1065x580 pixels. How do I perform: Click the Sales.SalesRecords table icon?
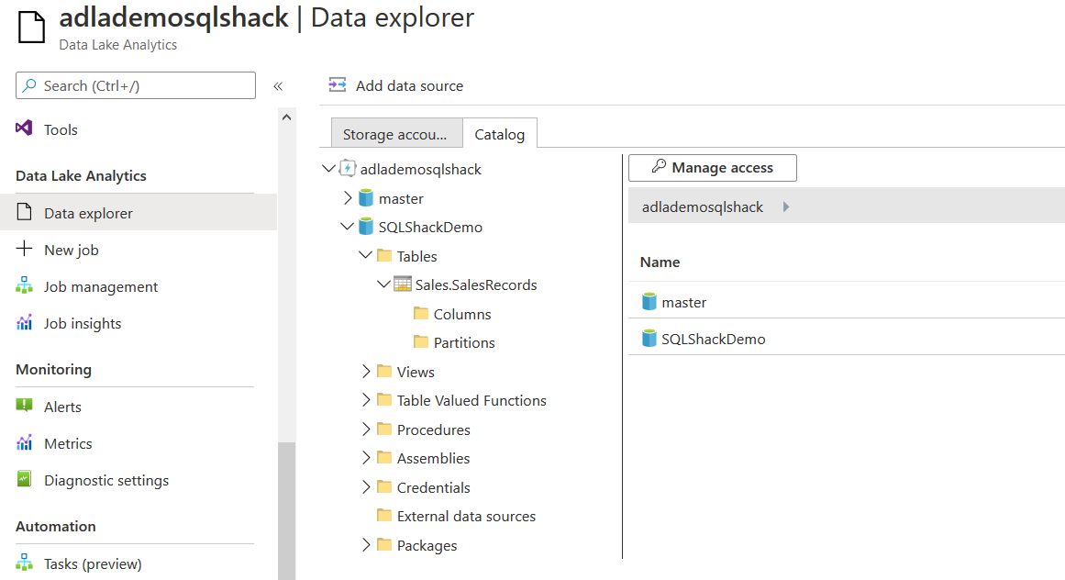(x=402, y=284)
